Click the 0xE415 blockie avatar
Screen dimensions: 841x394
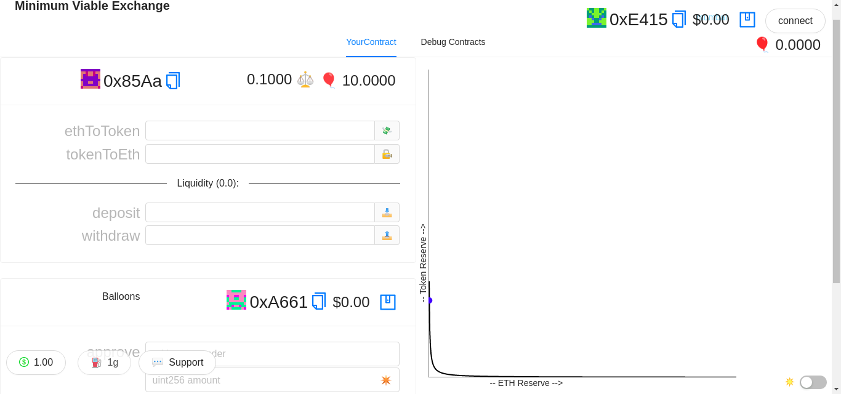click(597, 17)
